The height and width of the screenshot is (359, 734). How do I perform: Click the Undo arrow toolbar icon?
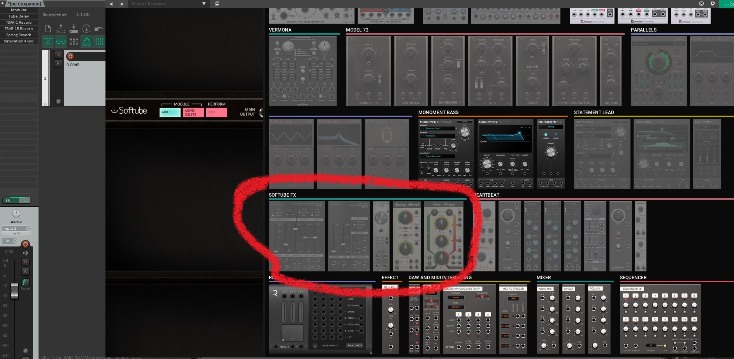[x=99, y=28]
